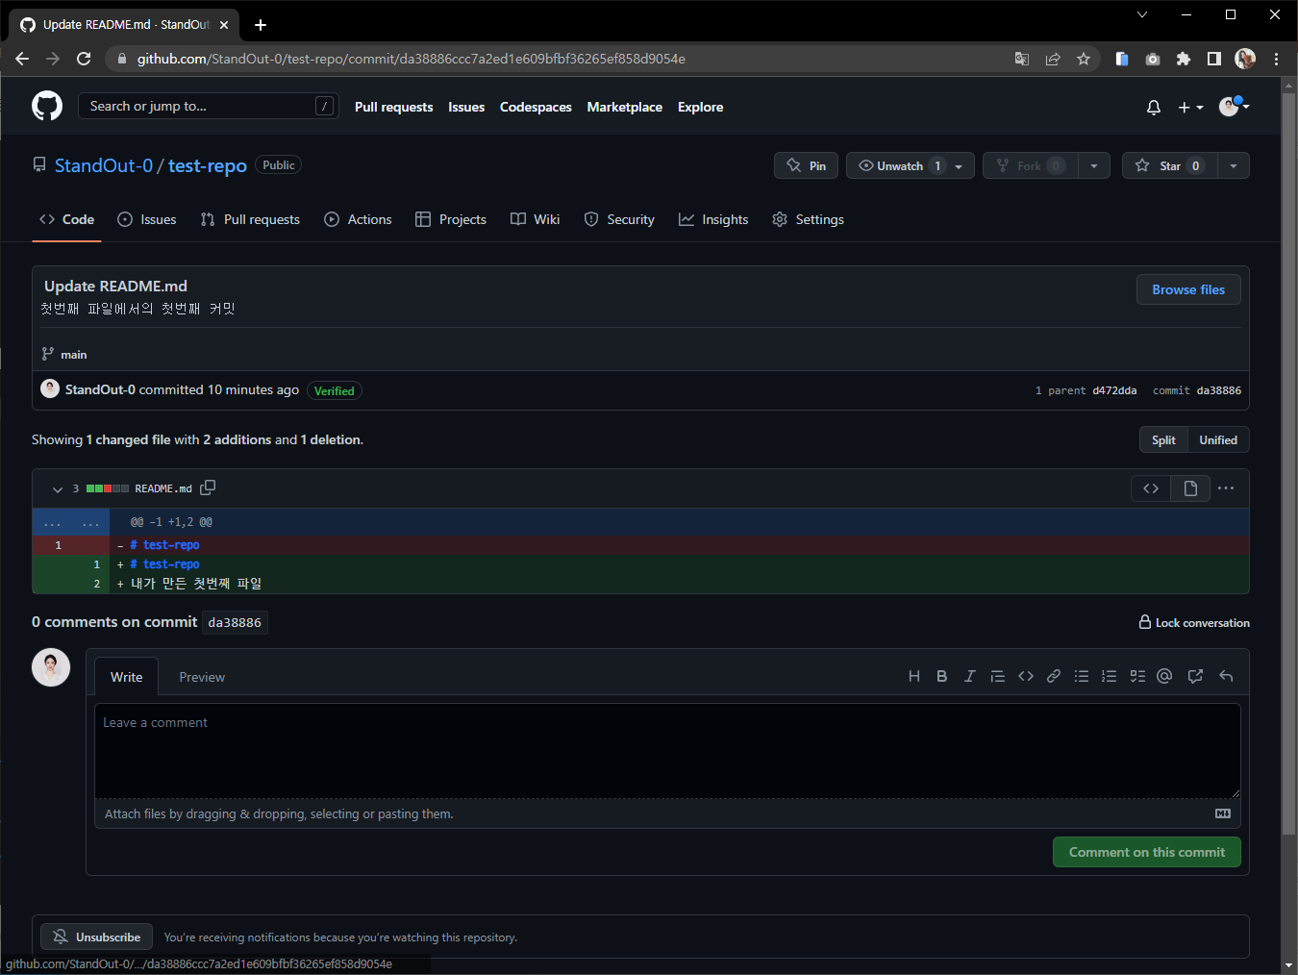1298x975 pixels.
Task: Translate this page icon in address bar
Action: [x=1022, y=59]
